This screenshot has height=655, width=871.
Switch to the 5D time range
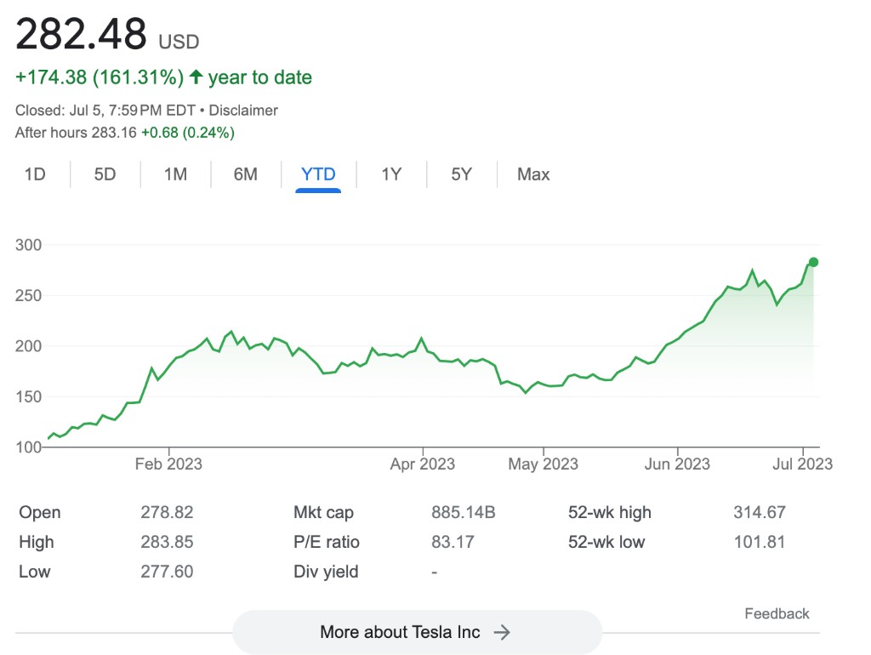[105, 174]
